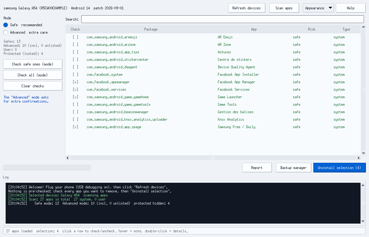Click Uninstall selection (4) button
Viewport: 369px width, 237px height.
click(x=339, y=167)
